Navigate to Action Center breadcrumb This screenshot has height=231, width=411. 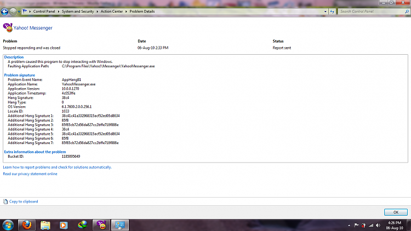(112, 11)
